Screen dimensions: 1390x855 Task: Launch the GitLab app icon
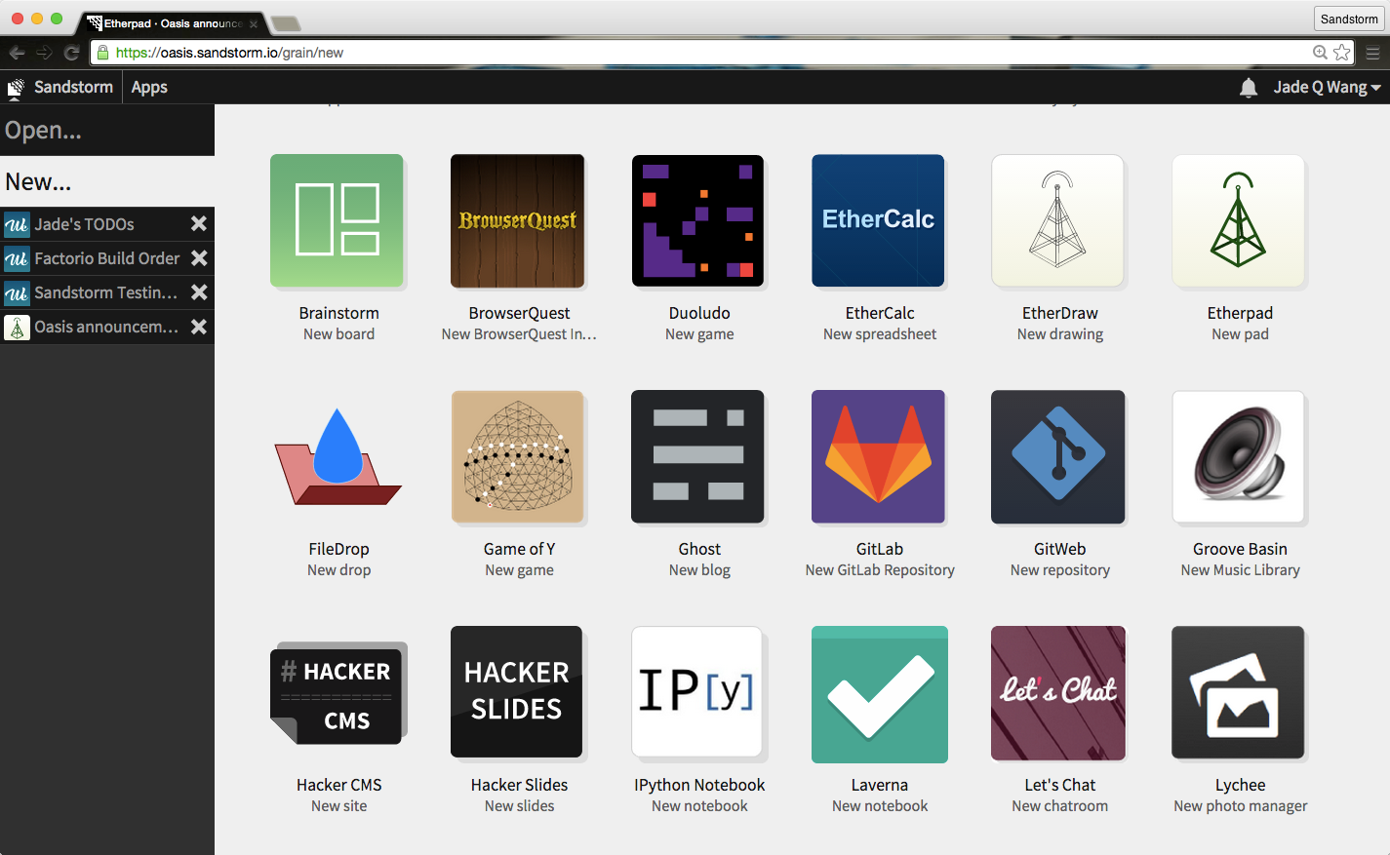(x=878, y=457)
